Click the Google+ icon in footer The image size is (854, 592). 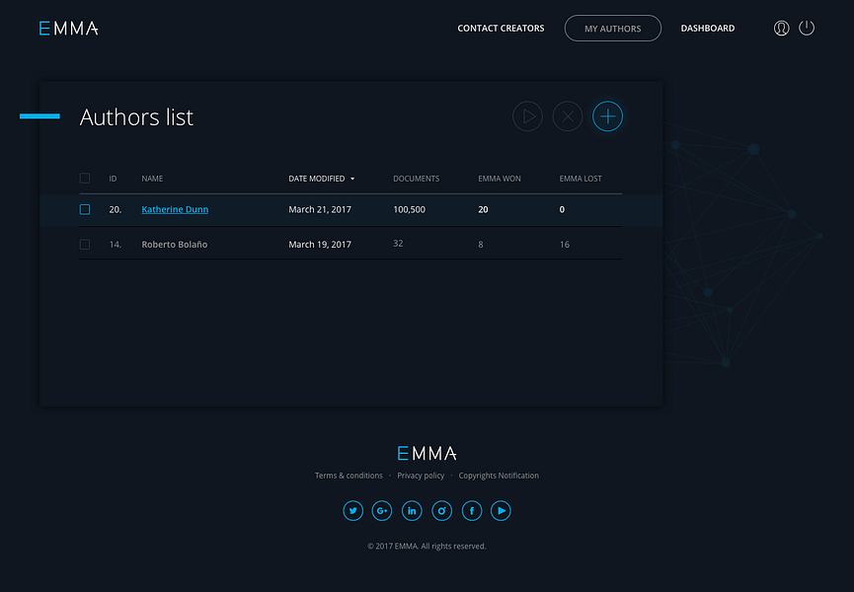(382, 510)
